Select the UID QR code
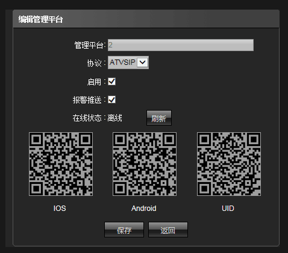The image size is (288, 253). pos(229,164)
